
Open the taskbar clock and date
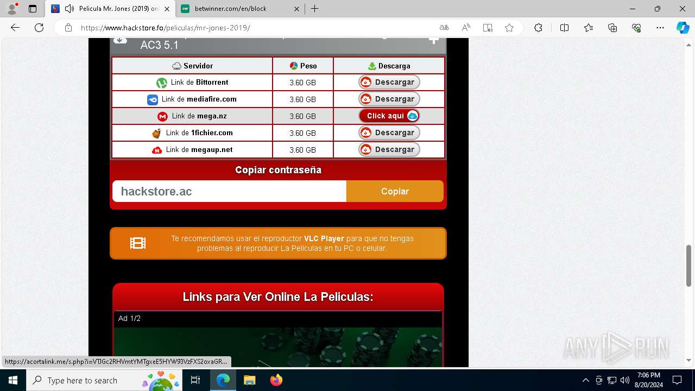[649, 380]
